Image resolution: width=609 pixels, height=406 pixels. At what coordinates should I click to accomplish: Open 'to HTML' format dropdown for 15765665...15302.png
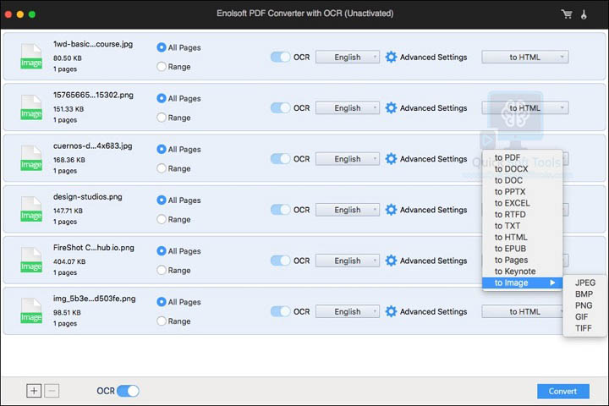[525, 108]
